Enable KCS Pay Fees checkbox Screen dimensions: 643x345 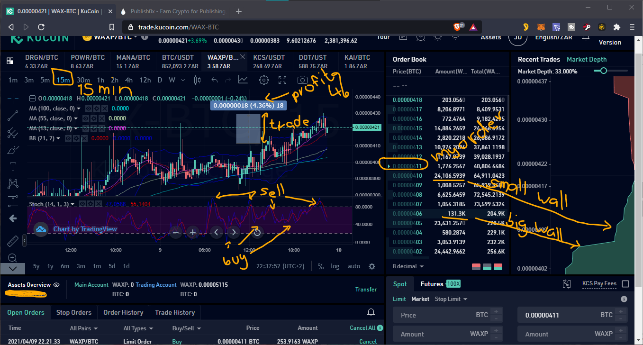coord(625,284)
